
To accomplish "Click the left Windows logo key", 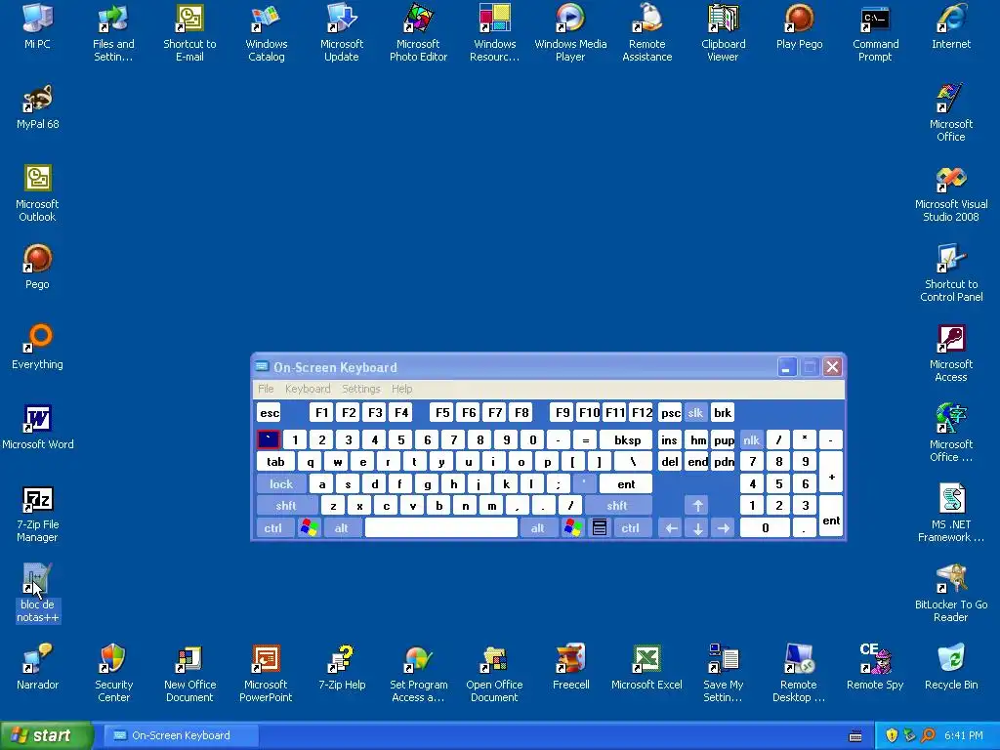I will [310, 528].
